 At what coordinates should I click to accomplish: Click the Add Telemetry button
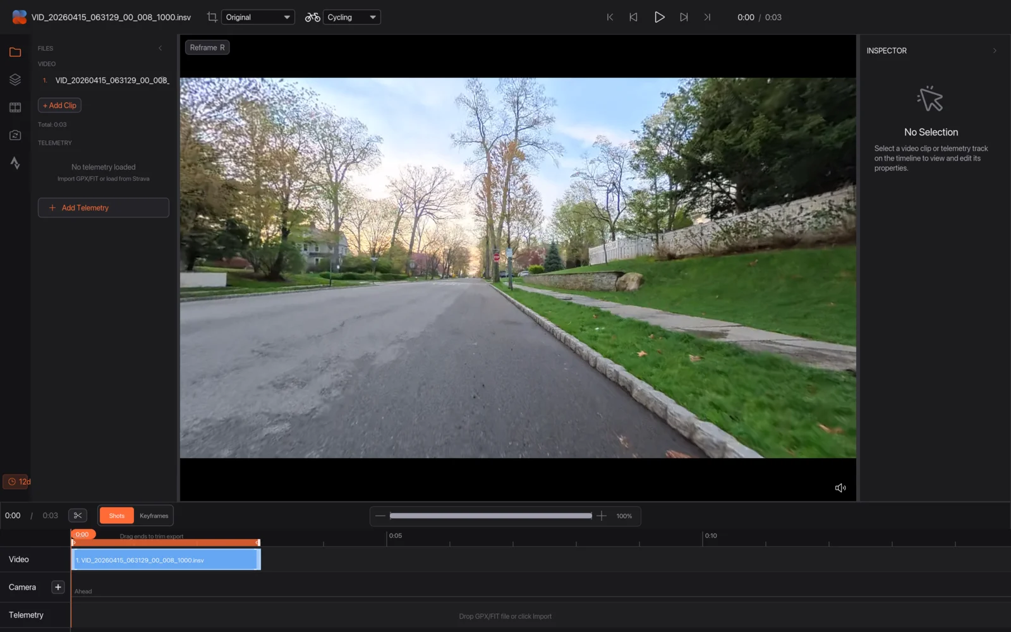coord(104,208)
